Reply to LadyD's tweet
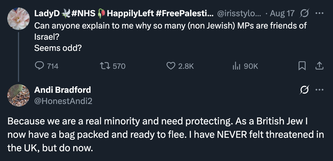 pos(38,66)
